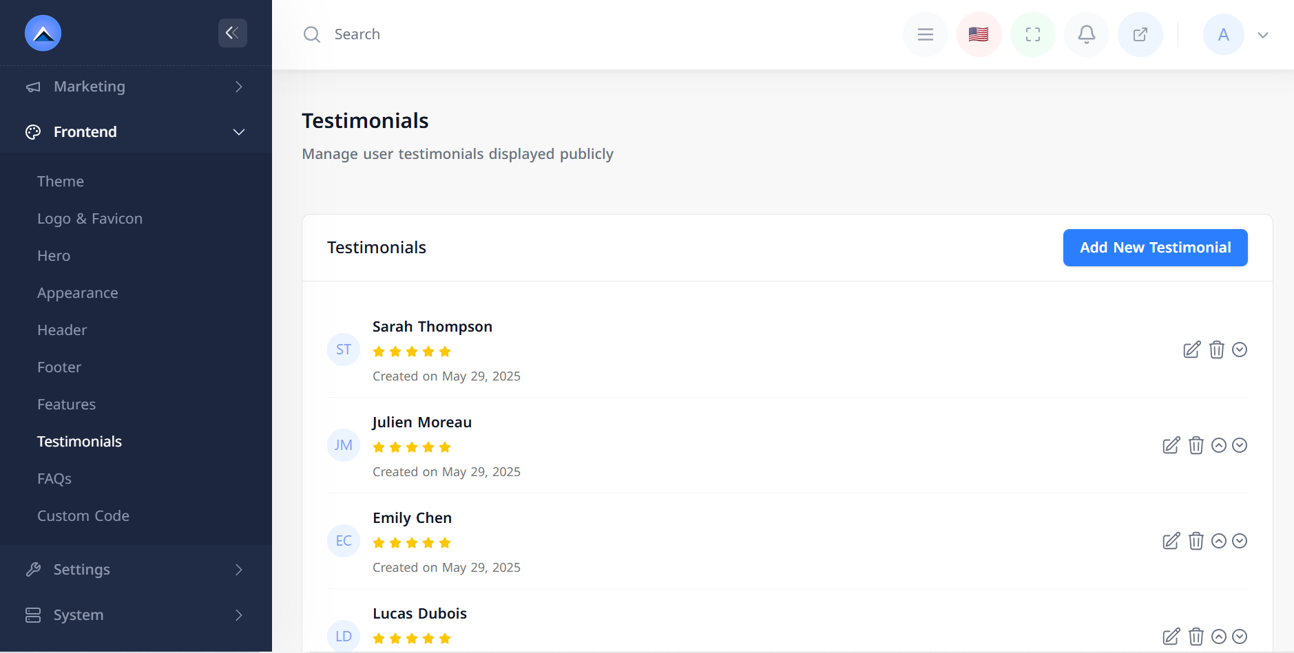The width and height of the screenshot is (1294, 653).
Task: Delete Julien Moreau's testimonial
Action: coord(1196,445)
